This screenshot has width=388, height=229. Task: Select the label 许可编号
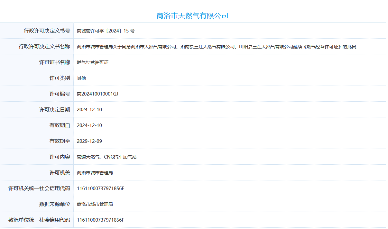60,94
